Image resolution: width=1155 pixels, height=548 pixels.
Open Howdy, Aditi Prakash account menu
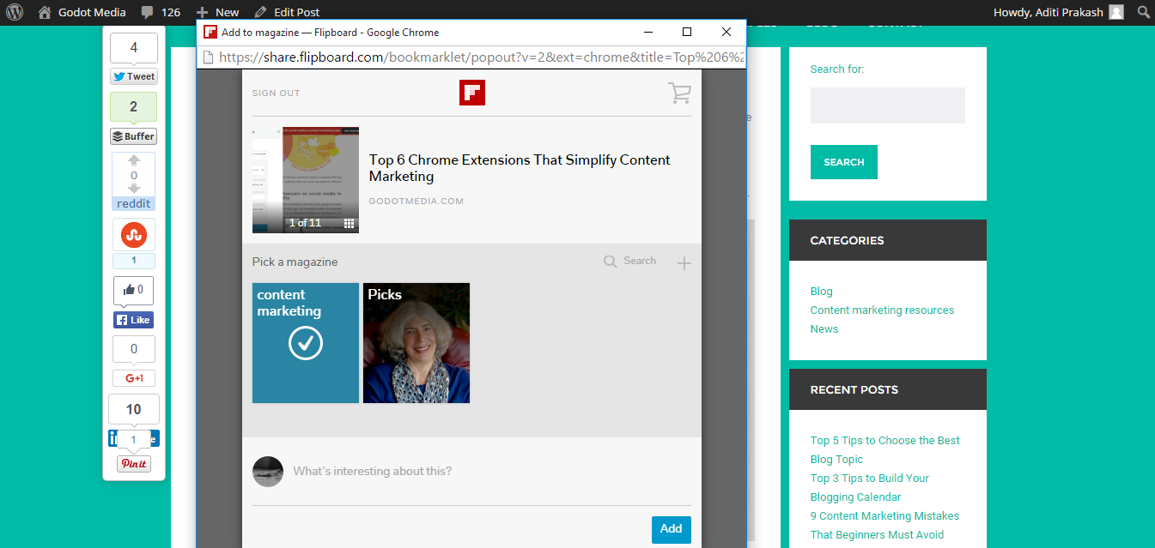1058,12
